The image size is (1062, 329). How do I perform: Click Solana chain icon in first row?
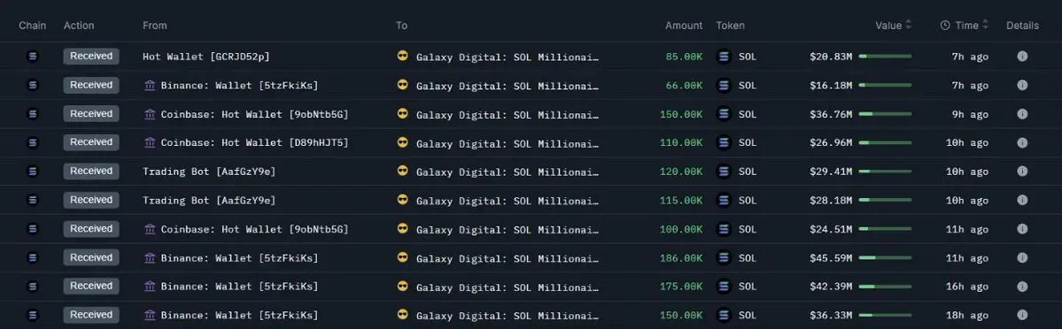point(33,57)
